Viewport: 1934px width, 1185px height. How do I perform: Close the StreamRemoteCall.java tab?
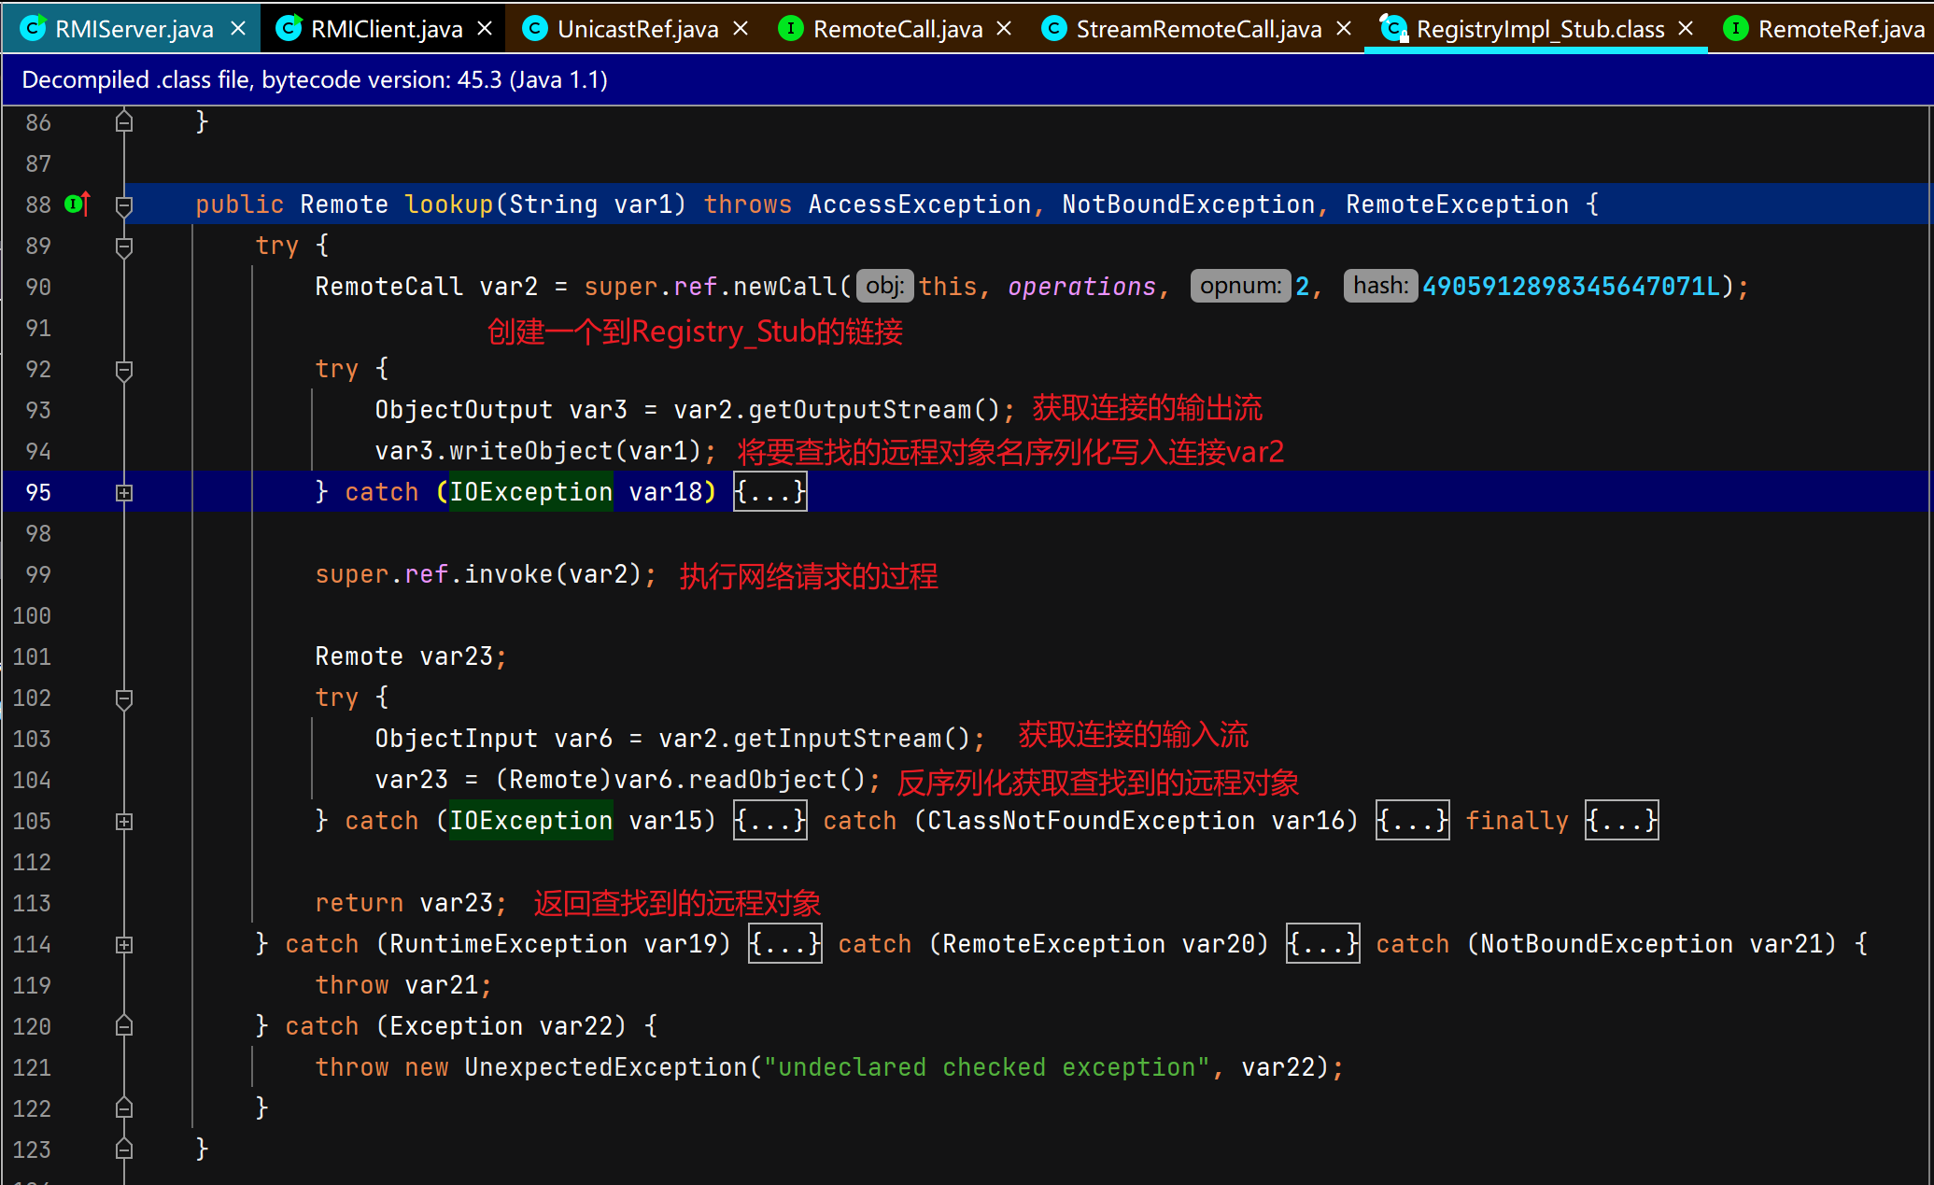point(1344,29)
